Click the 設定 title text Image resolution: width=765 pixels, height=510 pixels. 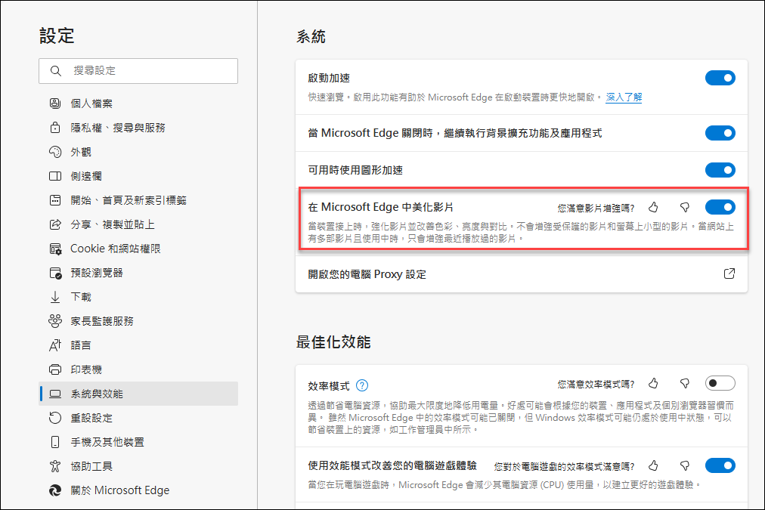[57, 36]
